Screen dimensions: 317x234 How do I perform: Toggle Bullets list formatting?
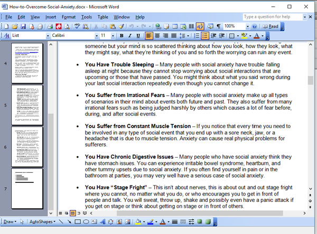click(205, 36)
